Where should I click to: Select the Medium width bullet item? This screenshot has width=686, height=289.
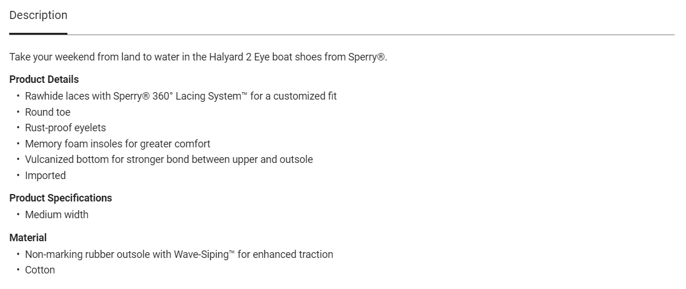pyautogui.click(x=56, y=215)
